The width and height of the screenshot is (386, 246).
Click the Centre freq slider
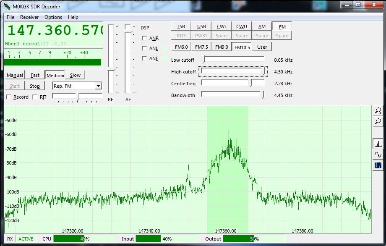point(233,83)
